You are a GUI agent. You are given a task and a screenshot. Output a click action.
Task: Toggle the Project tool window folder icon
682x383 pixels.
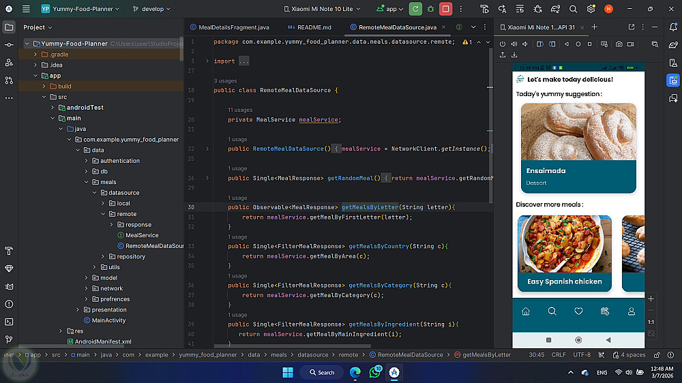click(x=9, y=27)
